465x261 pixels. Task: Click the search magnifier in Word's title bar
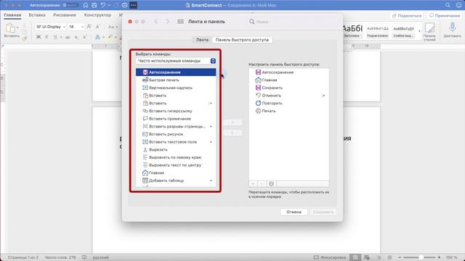click(x=448, y=5)
